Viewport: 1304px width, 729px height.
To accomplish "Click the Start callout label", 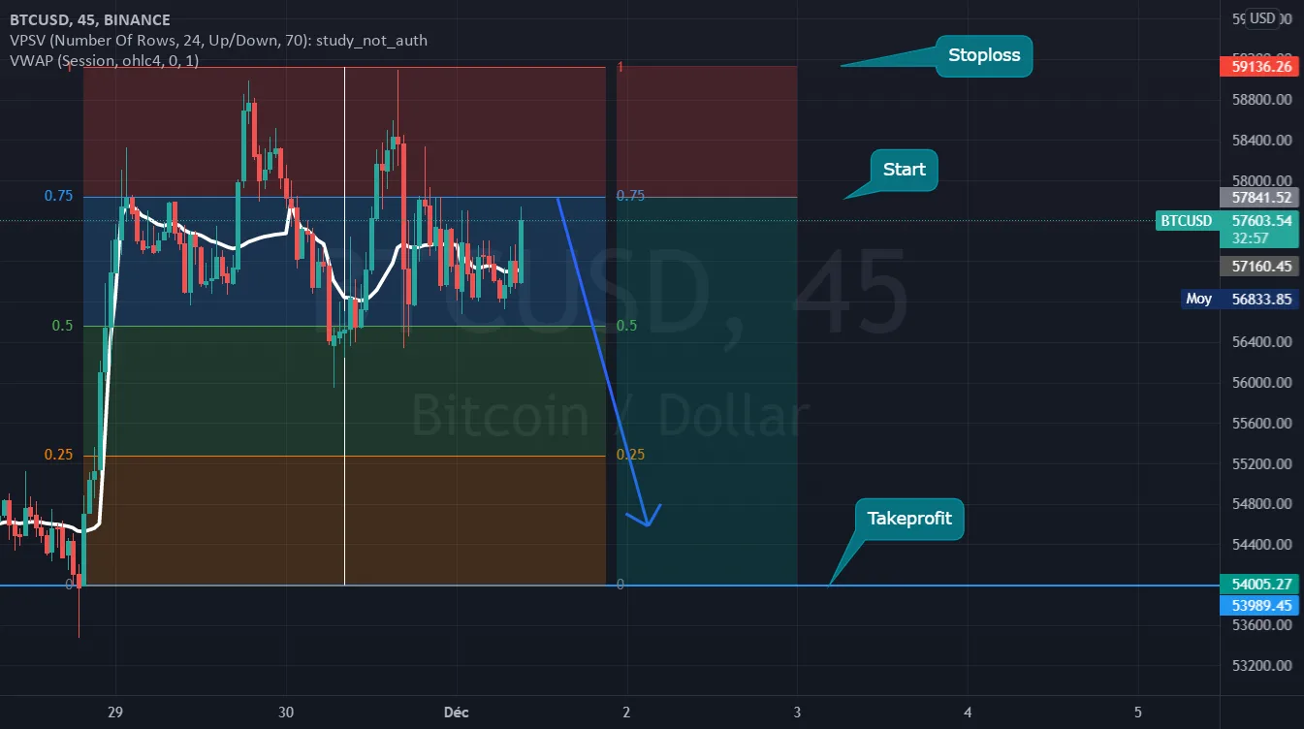I will point(904,170).
